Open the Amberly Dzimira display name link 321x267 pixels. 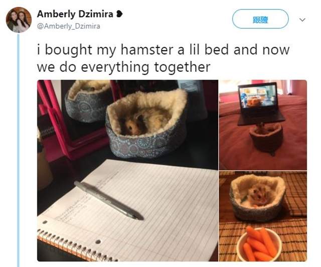pos(75,14)
